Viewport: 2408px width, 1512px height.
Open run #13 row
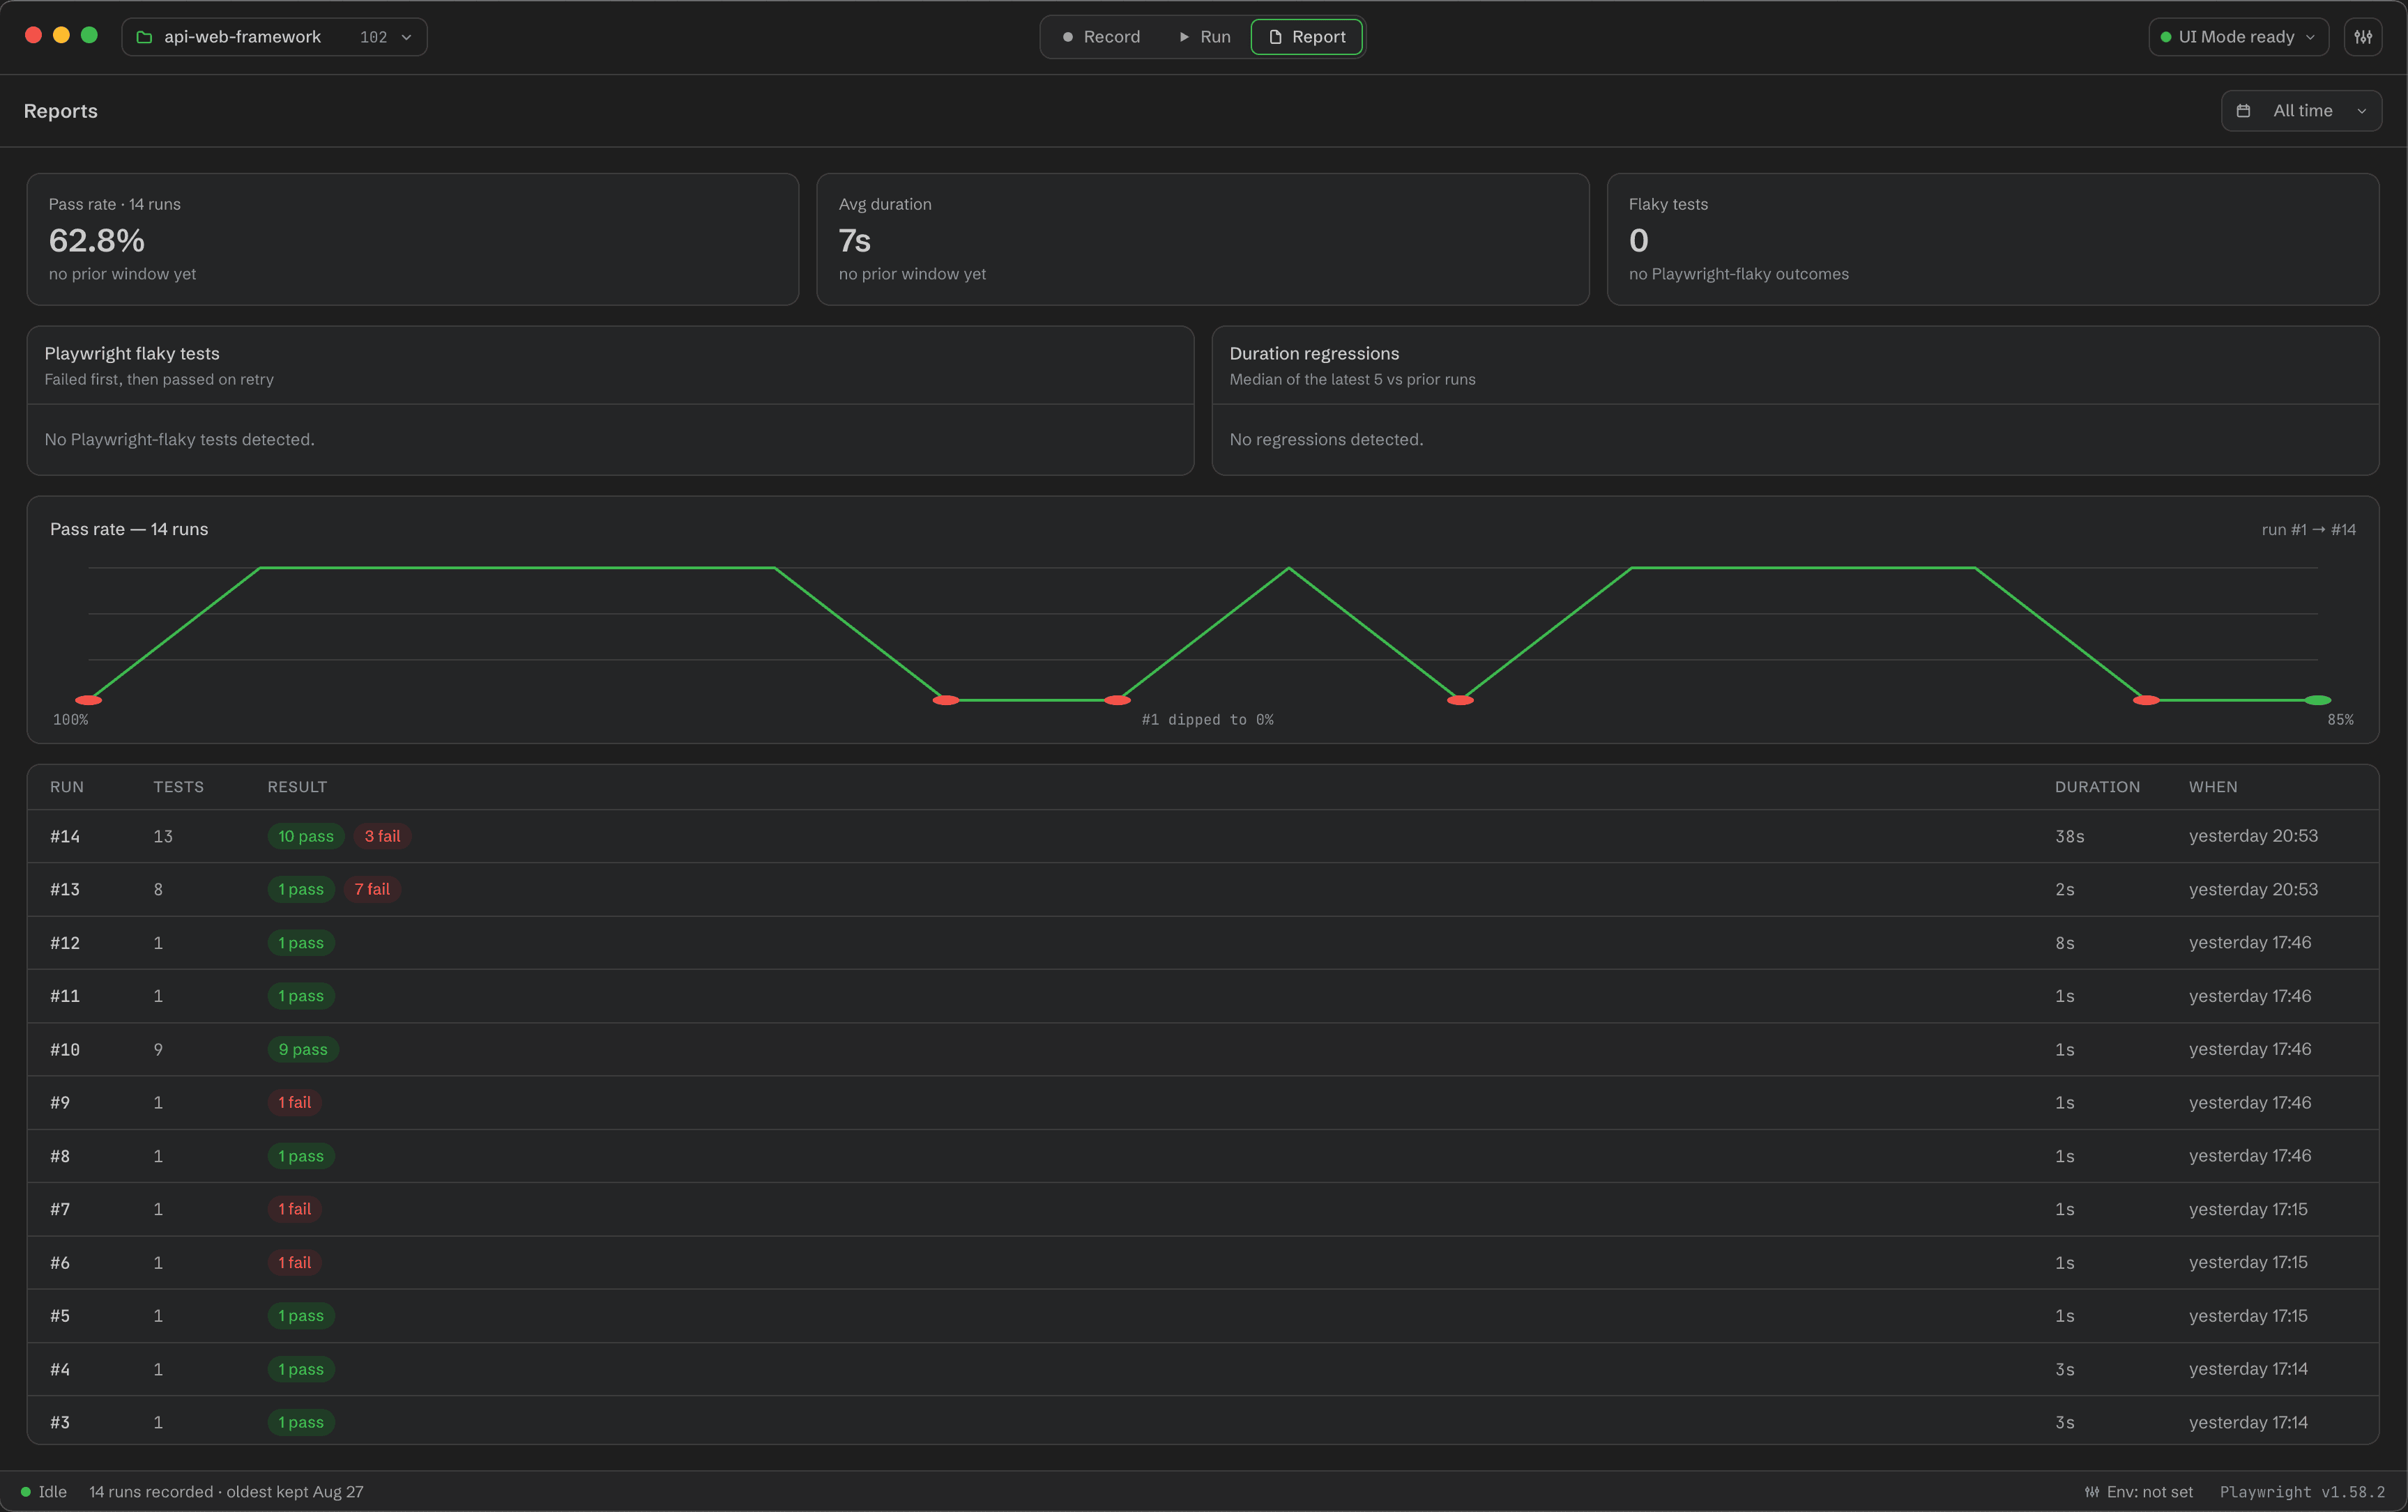click(x=1203, y=889)
